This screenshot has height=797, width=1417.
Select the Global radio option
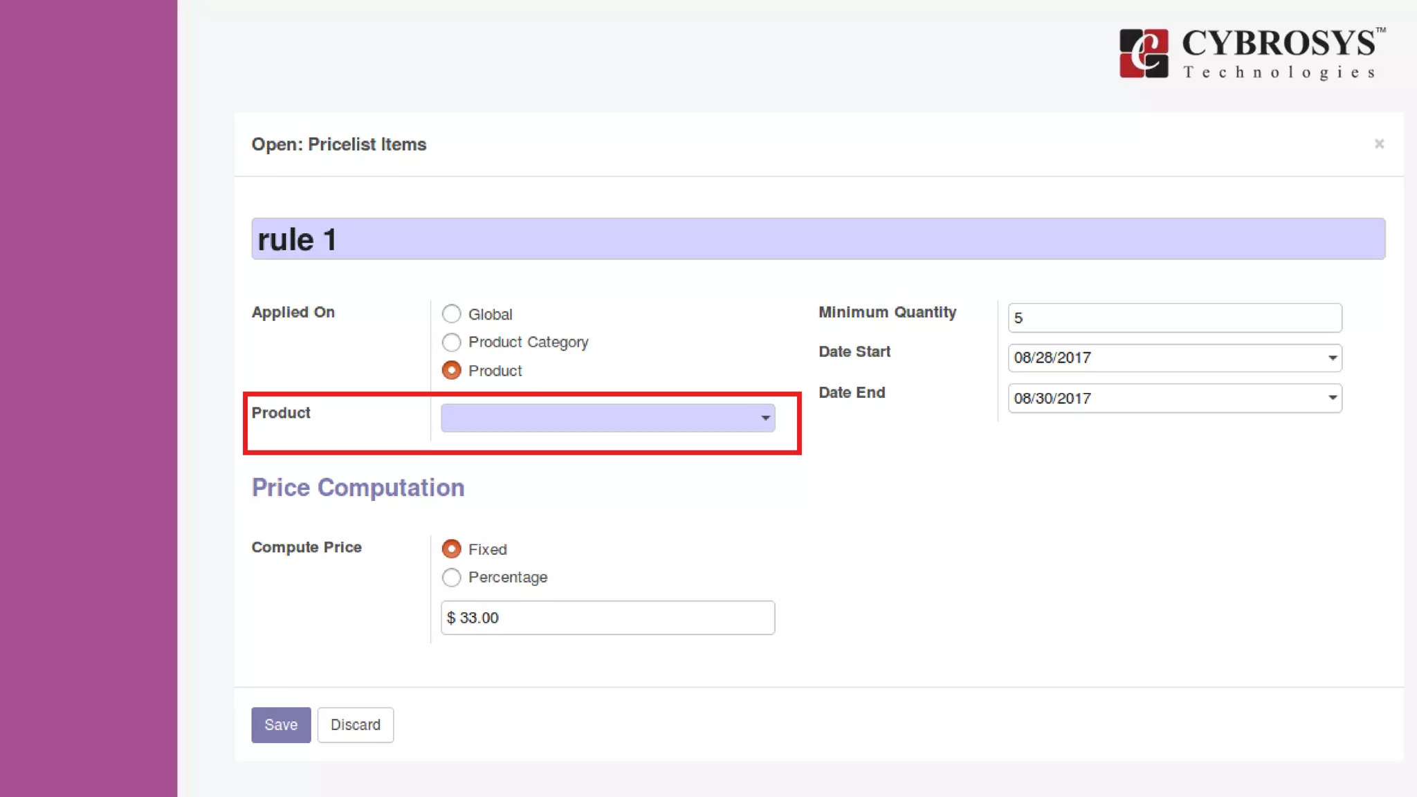point(451,314)
